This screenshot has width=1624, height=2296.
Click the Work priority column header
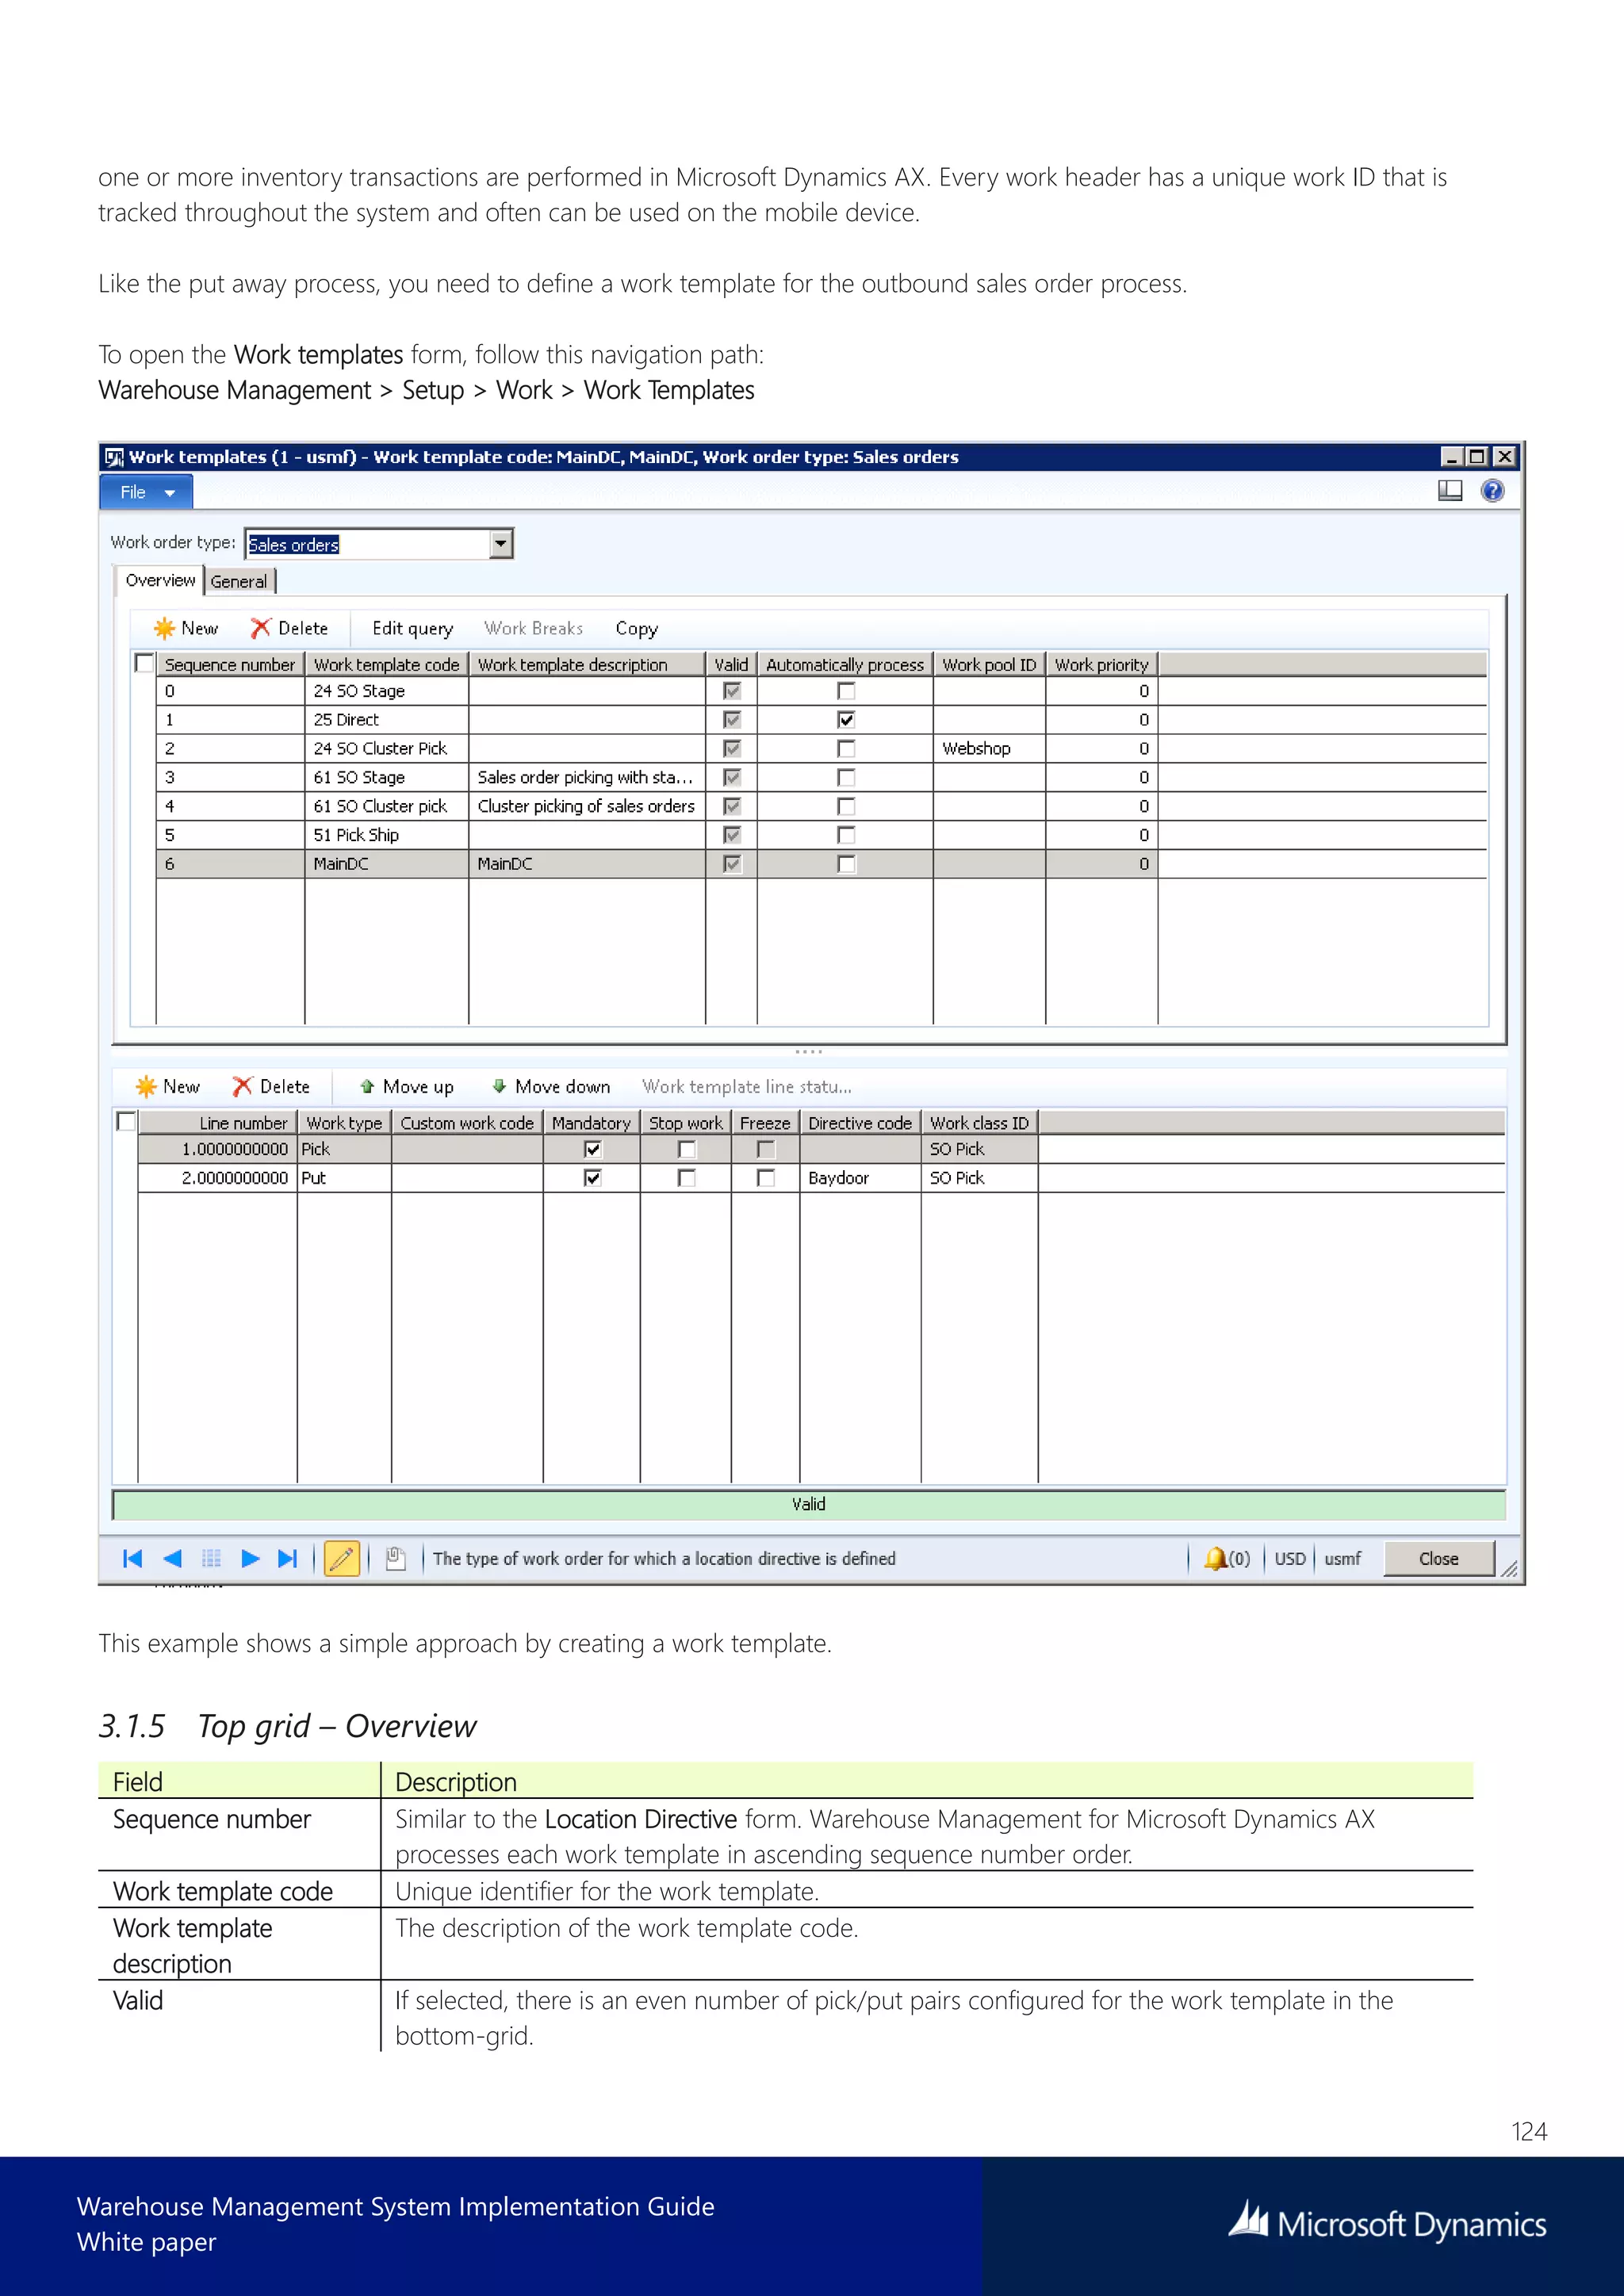pos(1102,664)
